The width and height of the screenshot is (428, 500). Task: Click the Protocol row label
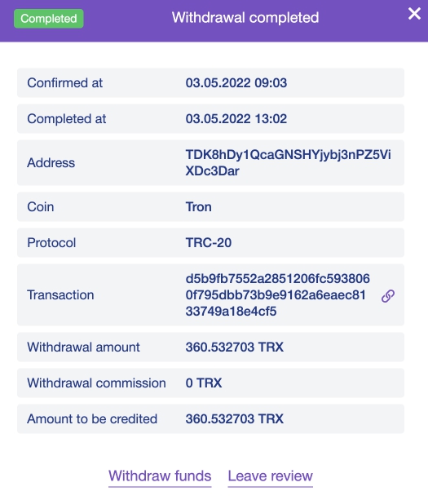[x=51, y=243]
